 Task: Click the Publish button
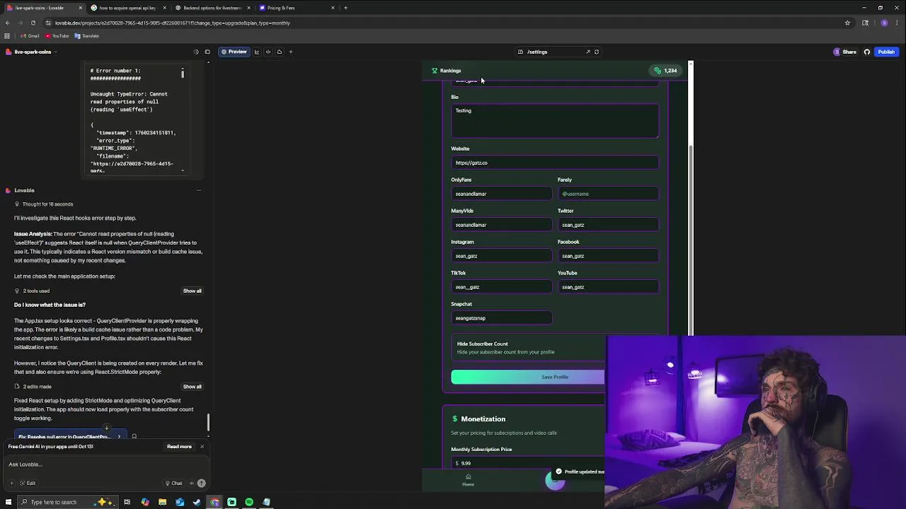coord(886,52)
